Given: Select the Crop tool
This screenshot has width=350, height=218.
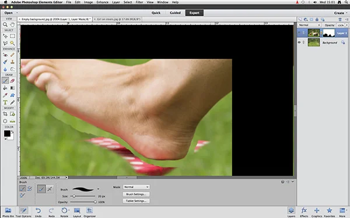Looking at the screenshot, I should (5, 114).
